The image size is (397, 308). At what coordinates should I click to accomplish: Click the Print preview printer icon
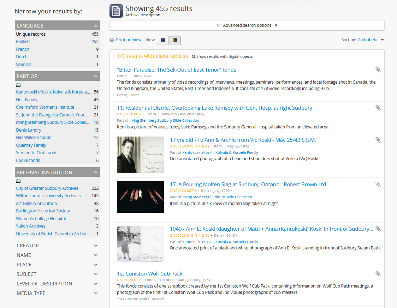[x=112, y=40]
